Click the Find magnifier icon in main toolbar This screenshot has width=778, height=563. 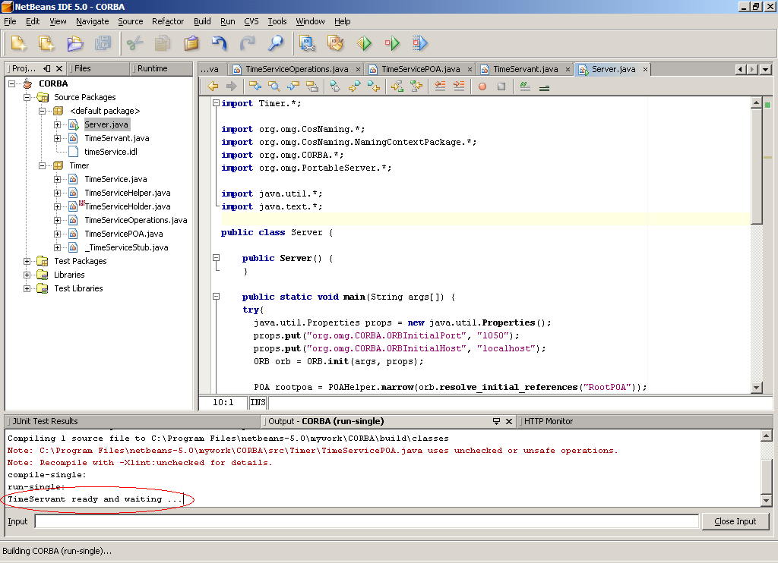(275, 43)
